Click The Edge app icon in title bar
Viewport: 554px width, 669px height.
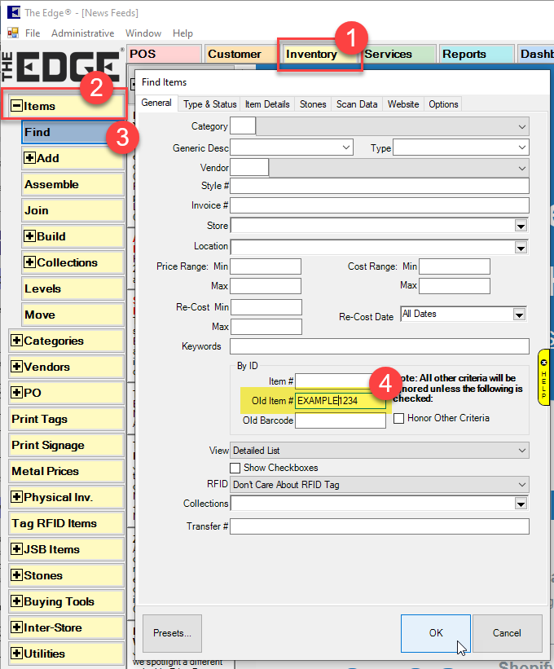(x=12, y=12)
